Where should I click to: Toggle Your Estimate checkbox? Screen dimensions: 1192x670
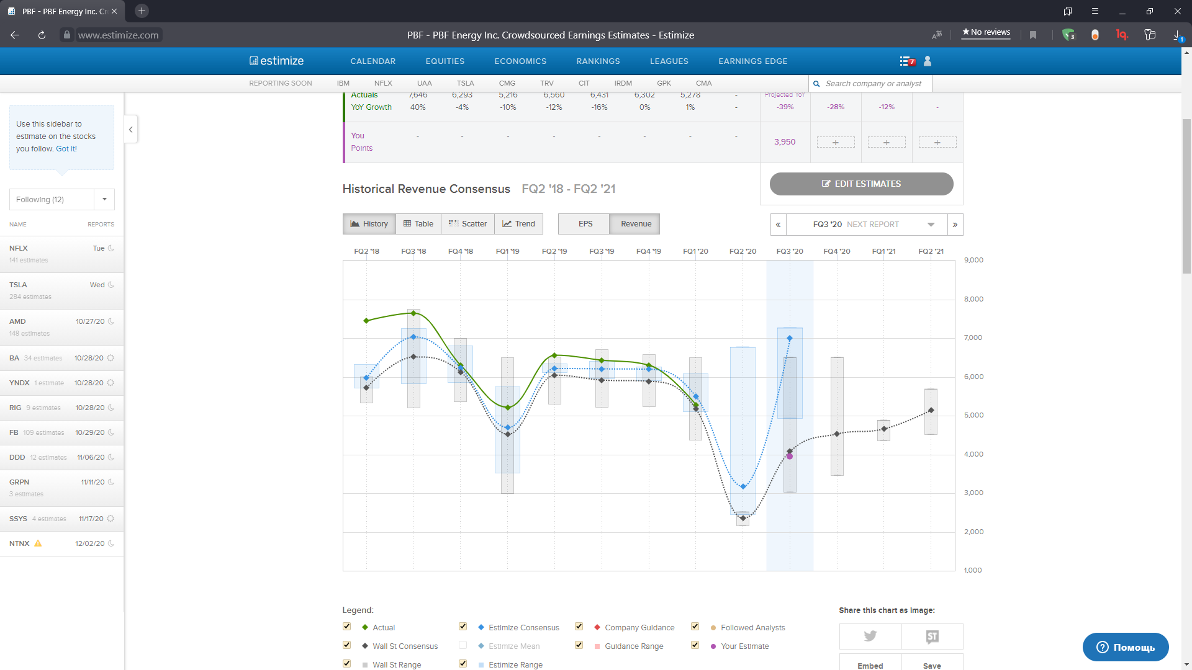click(695, 645)
